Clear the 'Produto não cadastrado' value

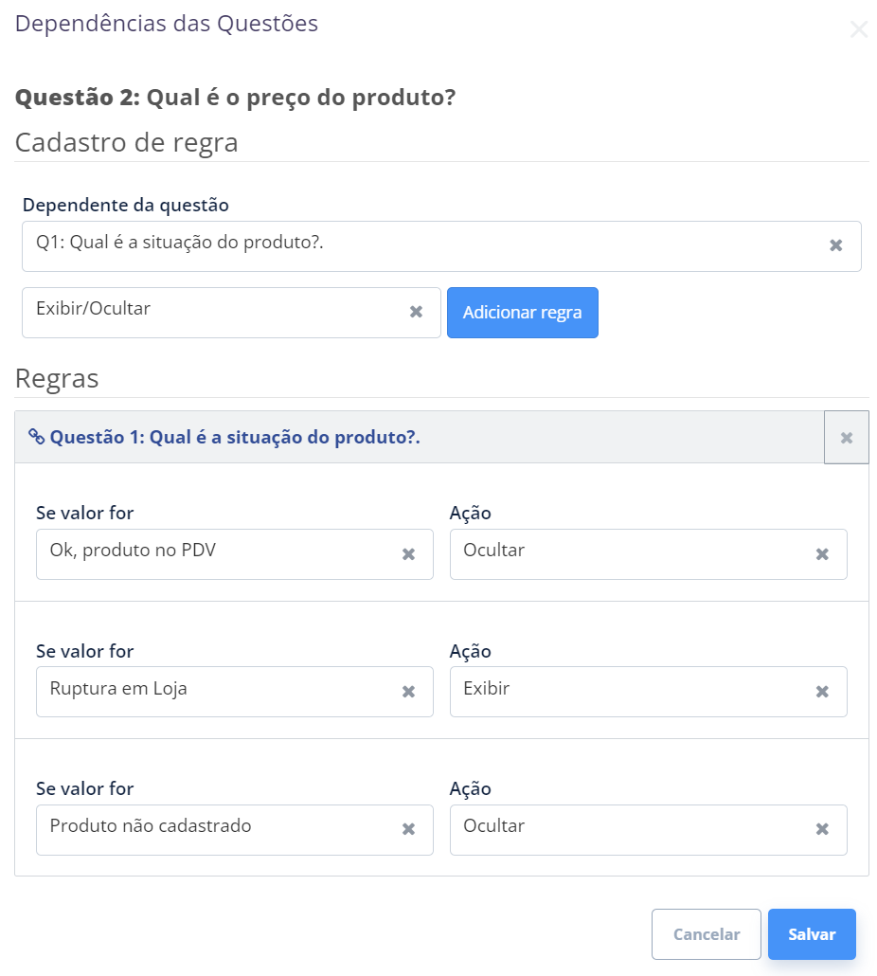coord(408,829)
